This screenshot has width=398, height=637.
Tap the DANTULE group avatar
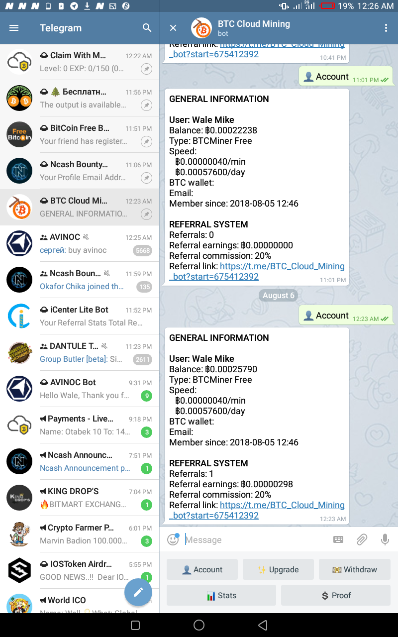(x=19, y=352)
